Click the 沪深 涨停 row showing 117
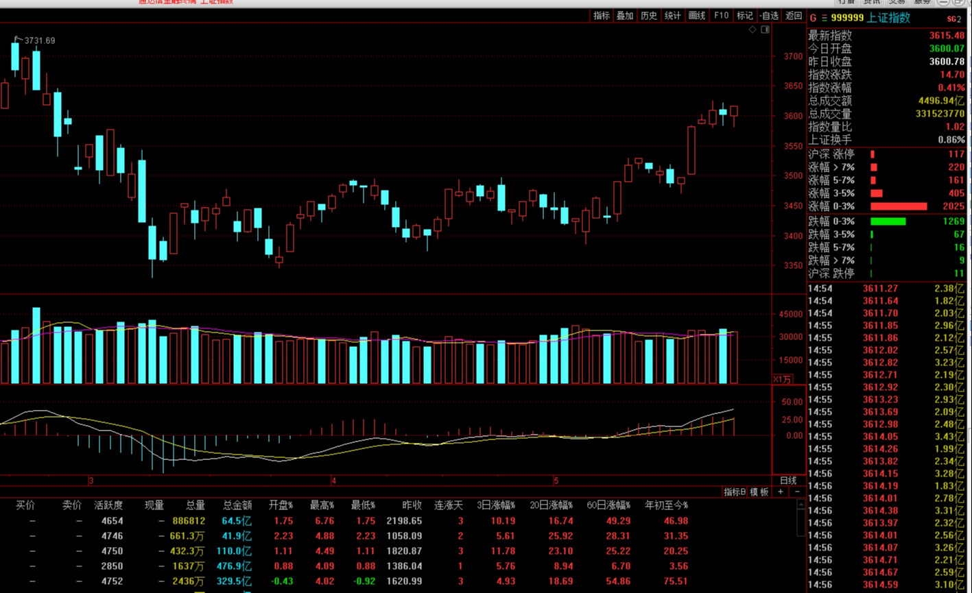 pyautogui.click(x=886, y=154)
